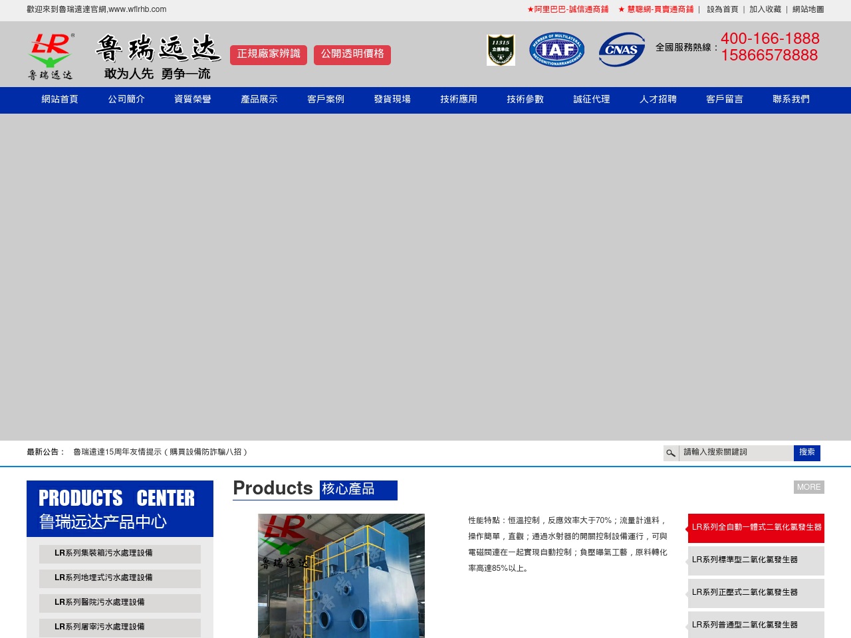Select 客戶案例 in the navigation bar

pyautogui.click(x=326, y=100)
